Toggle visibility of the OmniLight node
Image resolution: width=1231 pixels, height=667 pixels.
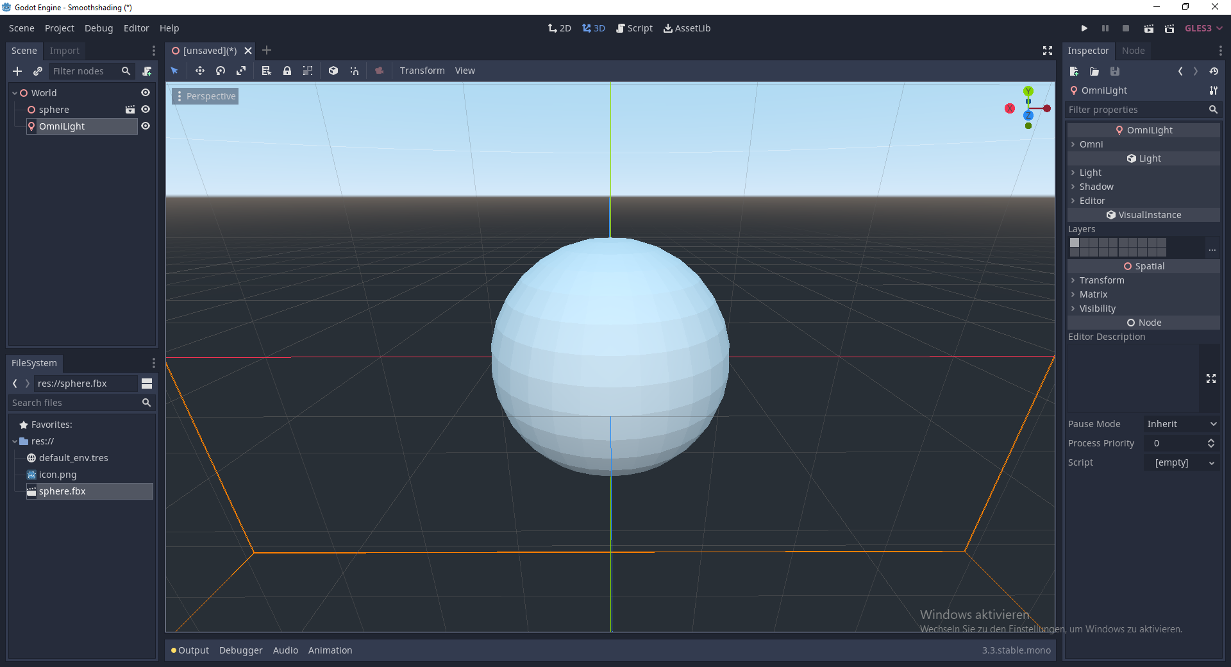click(x=146, y=126)
